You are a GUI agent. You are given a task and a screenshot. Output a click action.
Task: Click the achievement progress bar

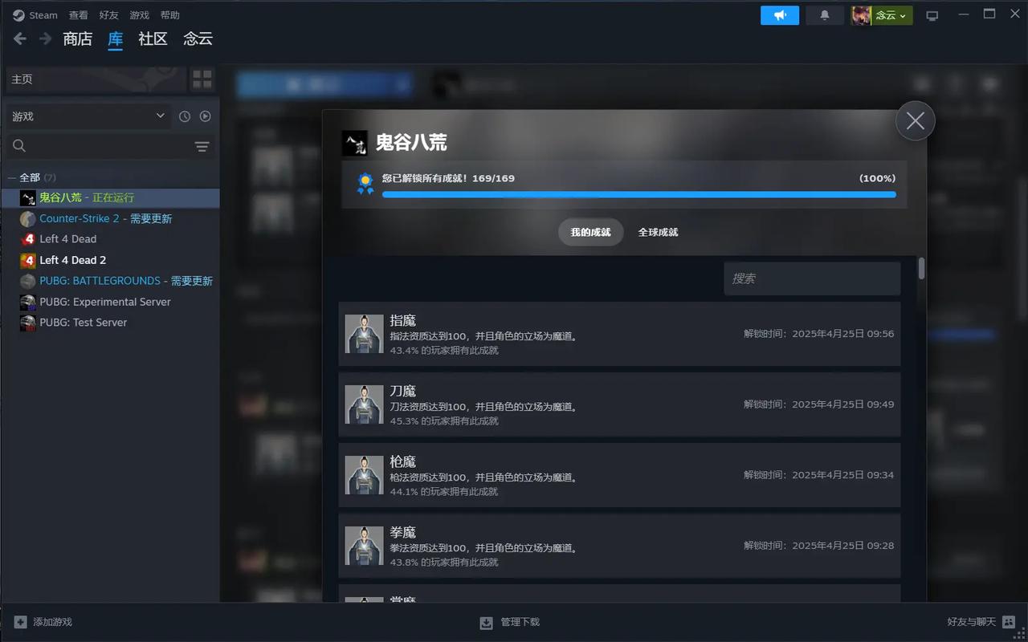[638, 194]
